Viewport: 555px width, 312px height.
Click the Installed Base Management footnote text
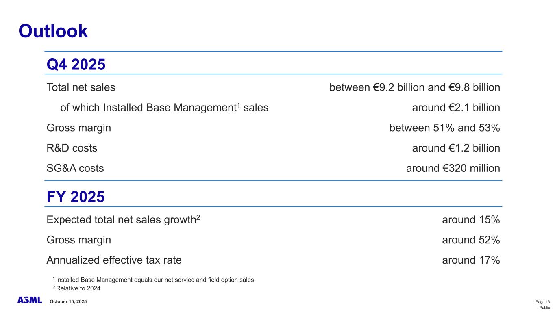(x=156, y=279)
